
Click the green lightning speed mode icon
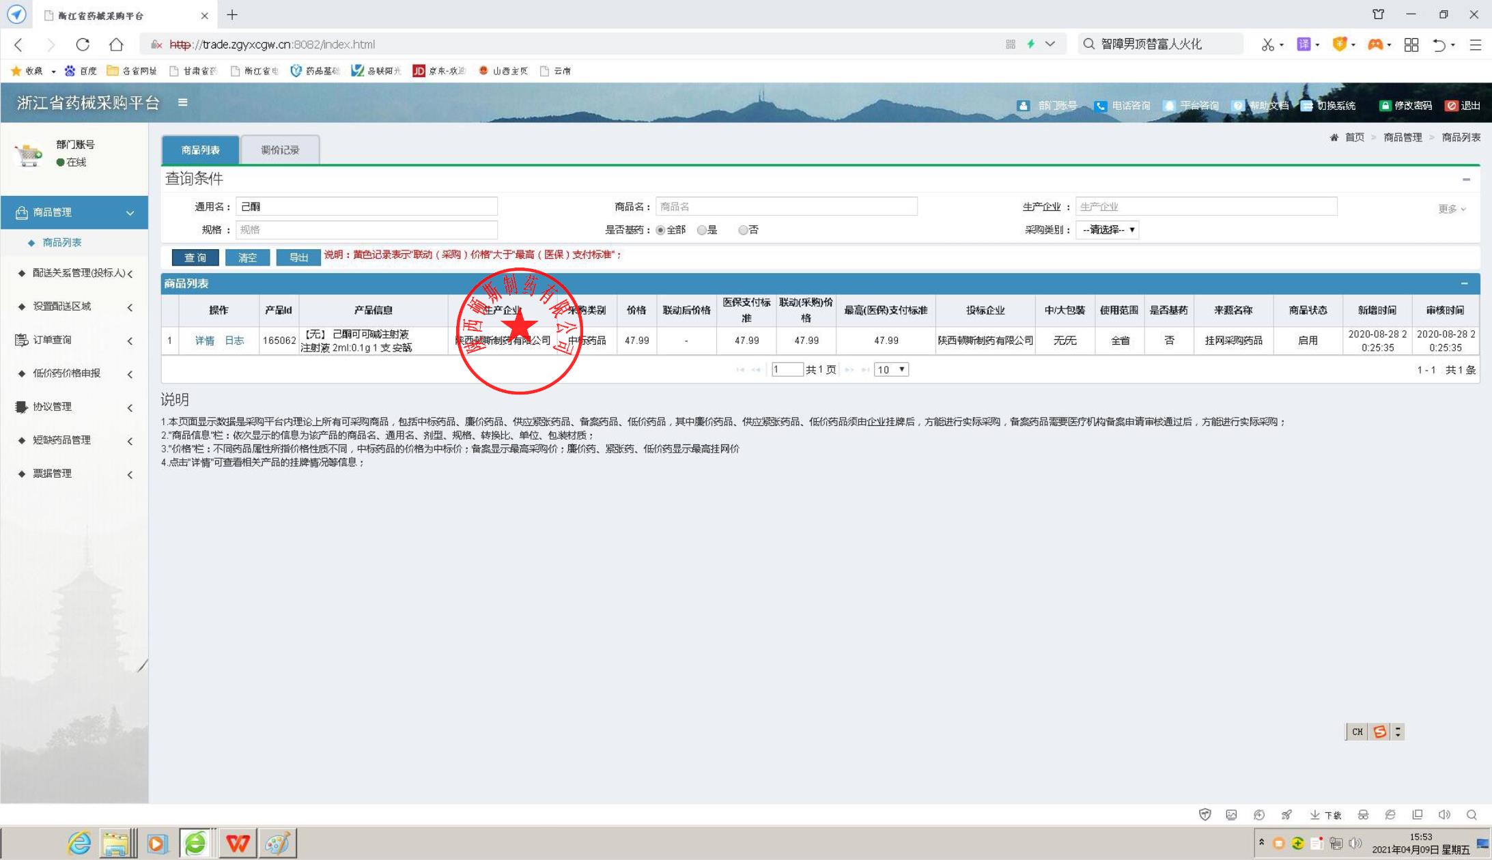tap(1031, 44)
